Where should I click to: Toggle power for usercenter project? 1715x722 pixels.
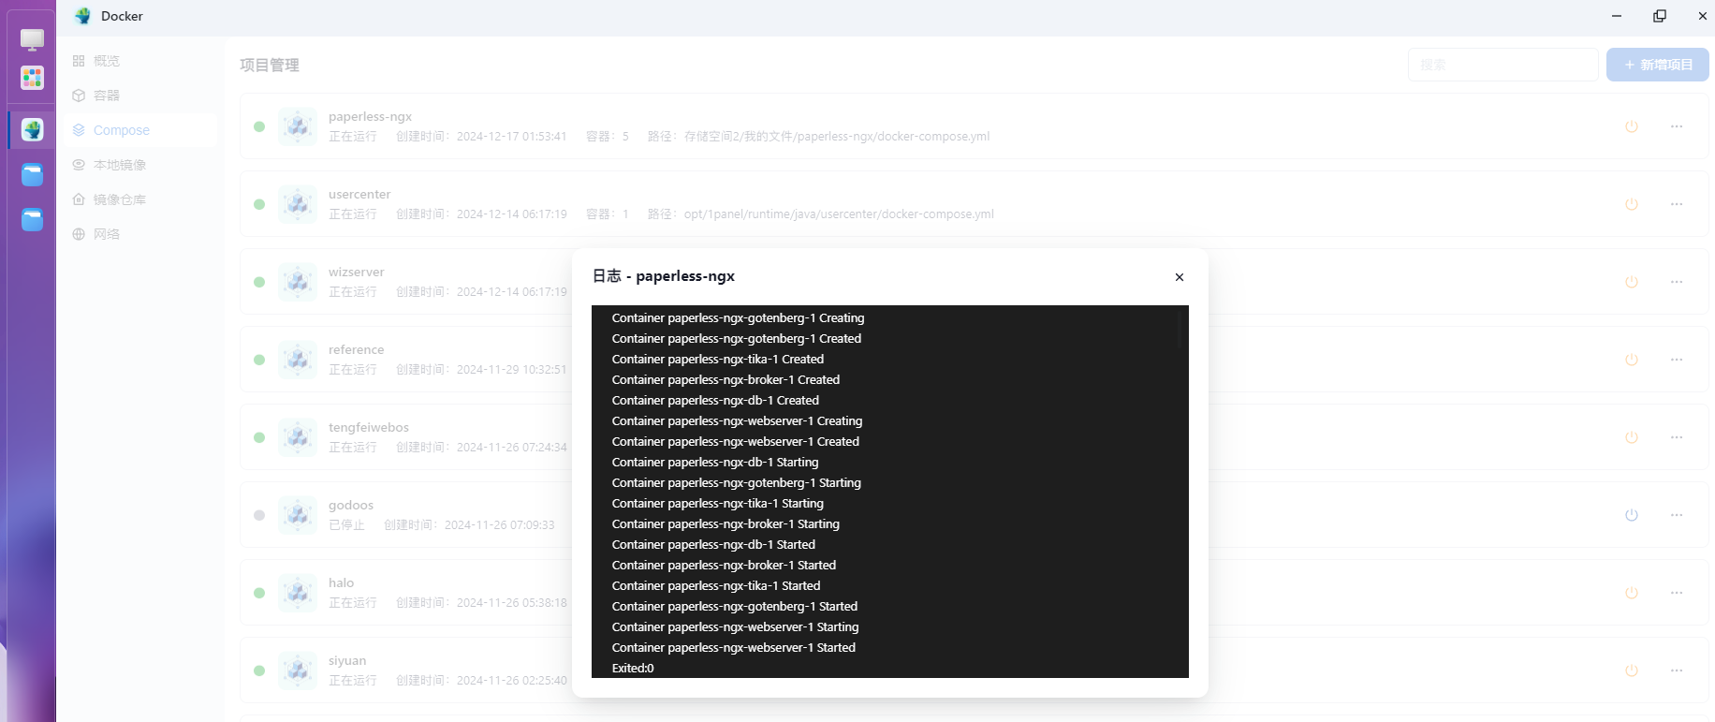point(1632,204)
